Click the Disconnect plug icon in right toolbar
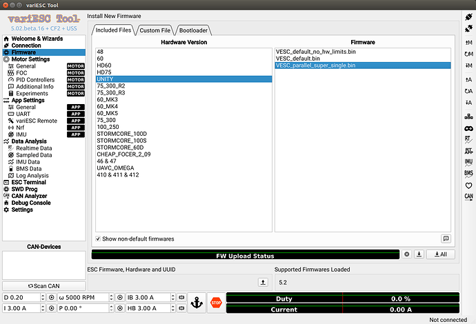 (468, 28)
